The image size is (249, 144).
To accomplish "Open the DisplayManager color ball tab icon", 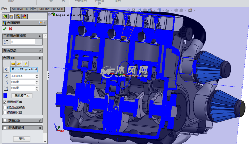I will (24, 16).
